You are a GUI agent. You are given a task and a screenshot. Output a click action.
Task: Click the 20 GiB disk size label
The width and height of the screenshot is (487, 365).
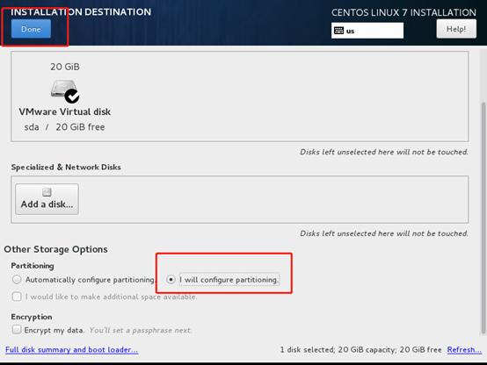click(x=65, y=67)
